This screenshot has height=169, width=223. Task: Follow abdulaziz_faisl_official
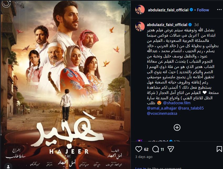203,10
